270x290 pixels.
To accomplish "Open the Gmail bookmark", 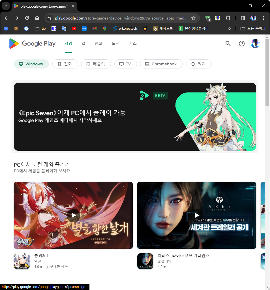I will [94, 29].
